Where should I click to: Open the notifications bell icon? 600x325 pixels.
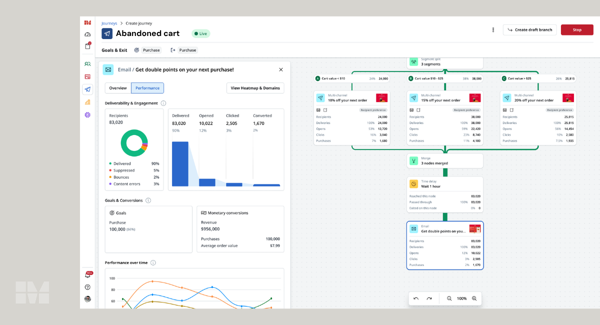coord(87,275)
